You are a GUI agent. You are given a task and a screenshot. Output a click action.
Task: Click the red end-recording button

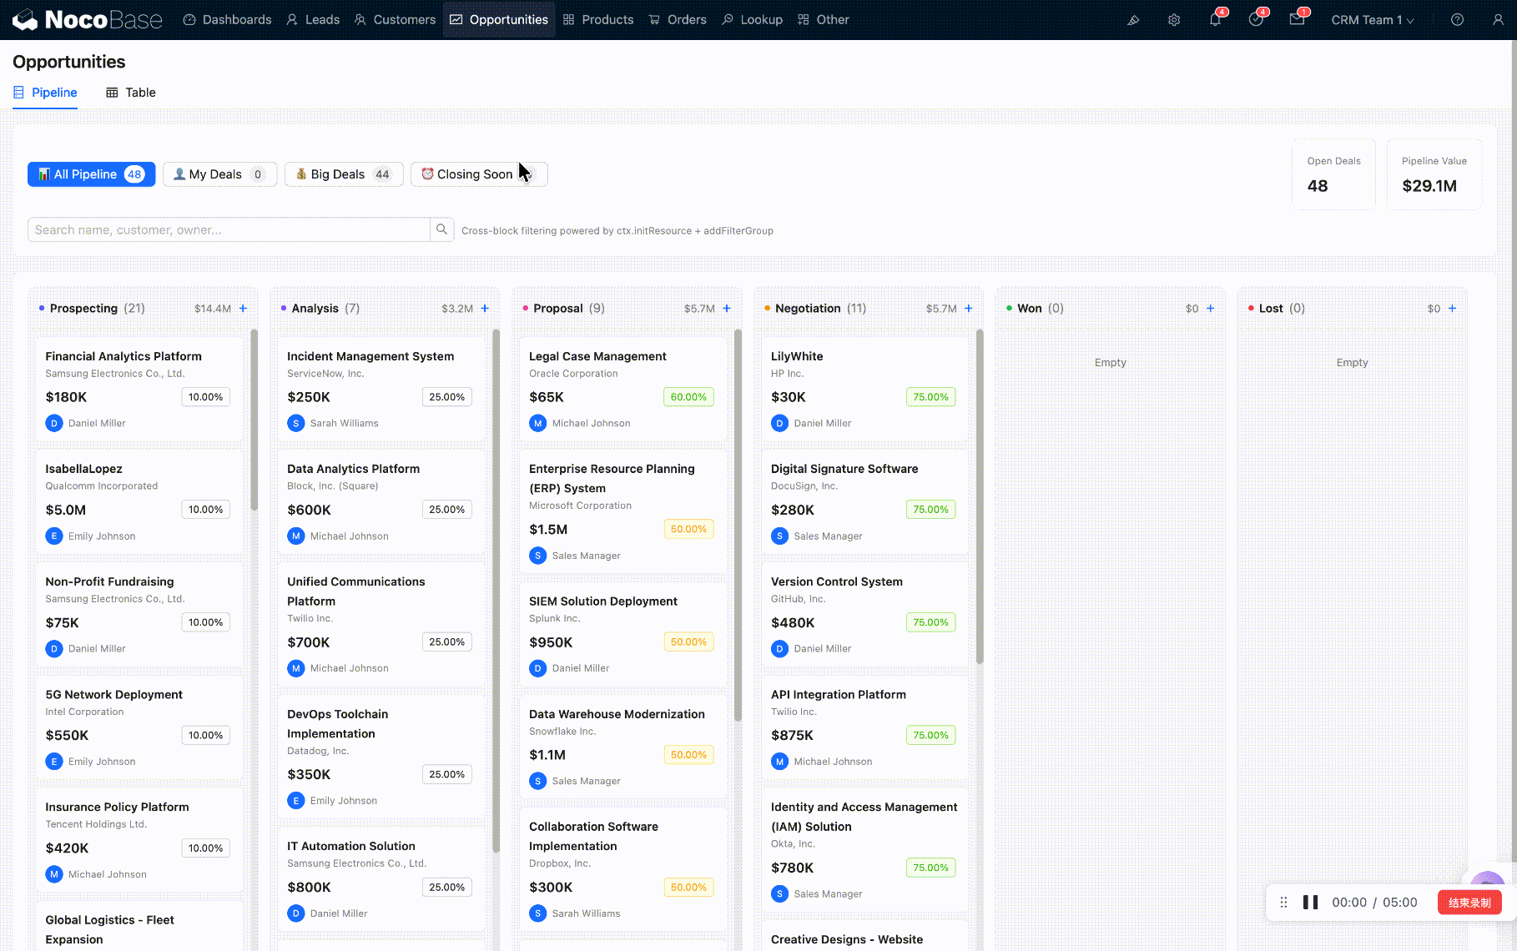pos(1469,903)
